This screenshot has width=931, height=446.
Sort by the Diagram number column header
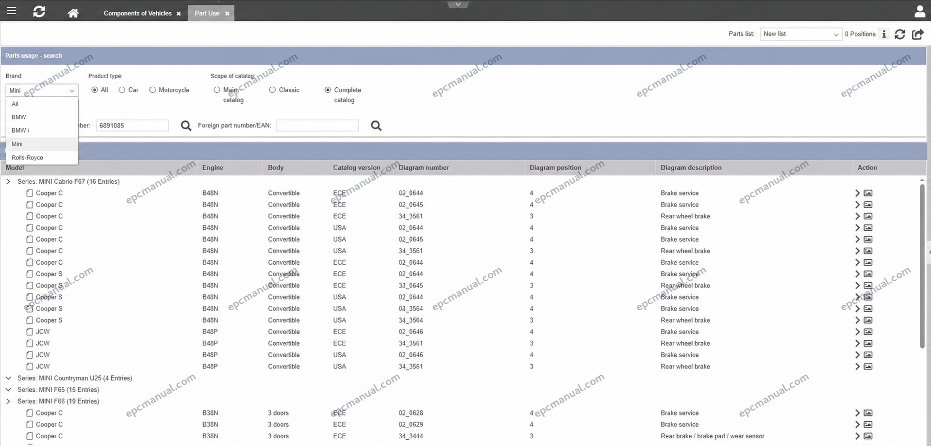pyautogui.click(x=424, y=168)
